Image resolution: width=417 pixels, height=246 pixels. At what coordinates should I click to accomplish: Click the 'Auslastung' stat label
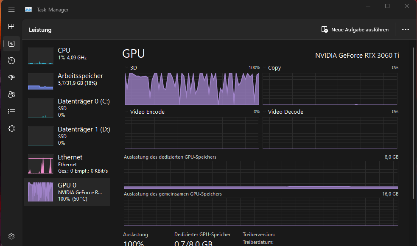pos(135,235)
